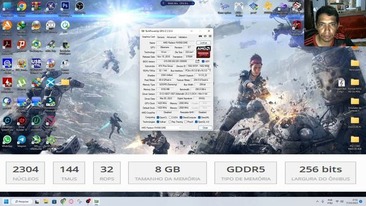Open the Nova pasta folder on desktop
Screen dimensions: 366x206
click(x=355, y=64)
